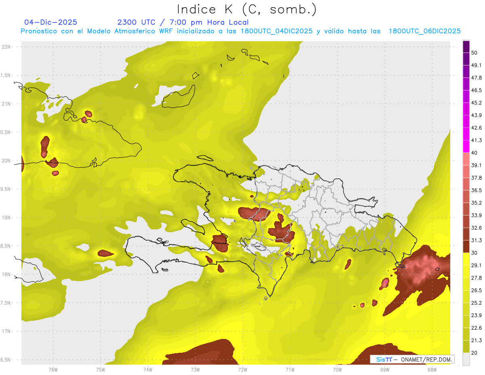
Task: Click the '21N' latitude axis label
Action: click(x=6, y=104)
